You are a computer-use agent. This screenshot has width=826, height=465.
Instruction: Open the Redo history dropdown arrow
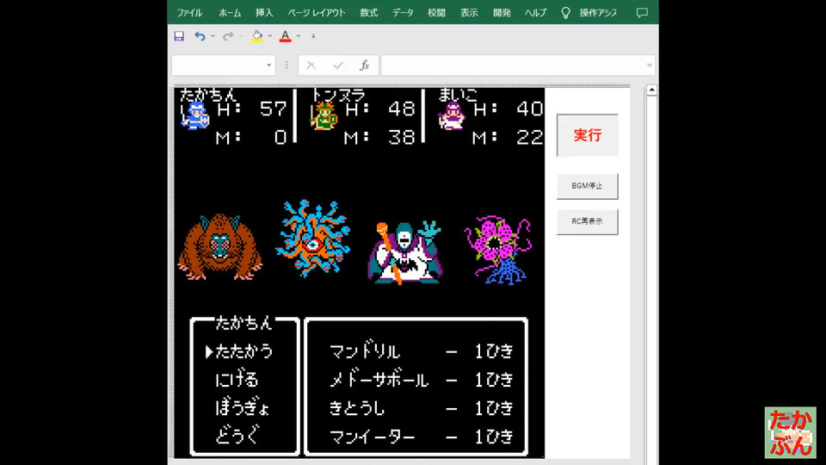[x=241, y=36]
